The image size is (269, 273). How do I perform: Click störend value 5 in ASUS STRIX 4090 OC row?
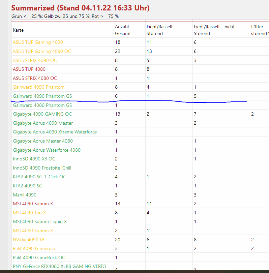[148, 60]
